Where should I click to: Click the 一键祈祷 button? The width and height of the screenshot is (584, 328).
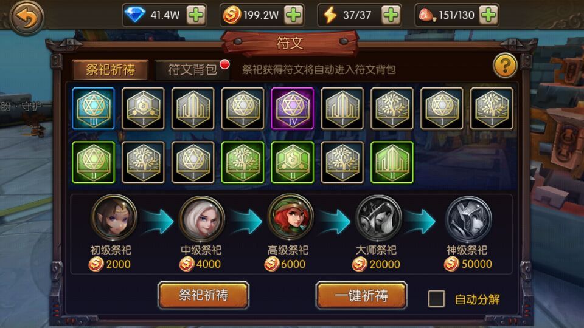(x=361, y=295)
